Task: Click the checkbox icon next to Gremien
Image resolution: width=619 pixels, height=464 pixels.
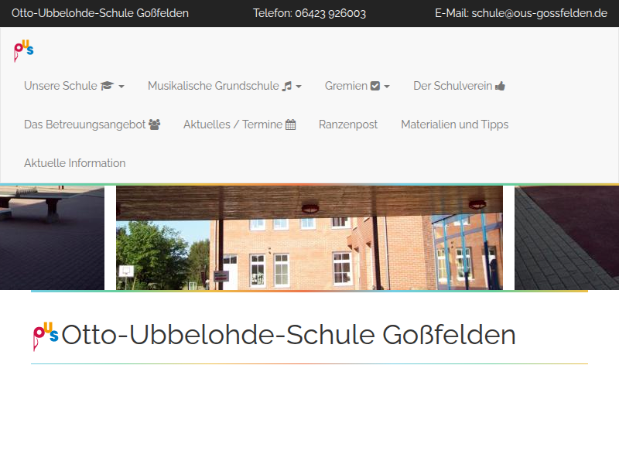Action: pos(377,85)
